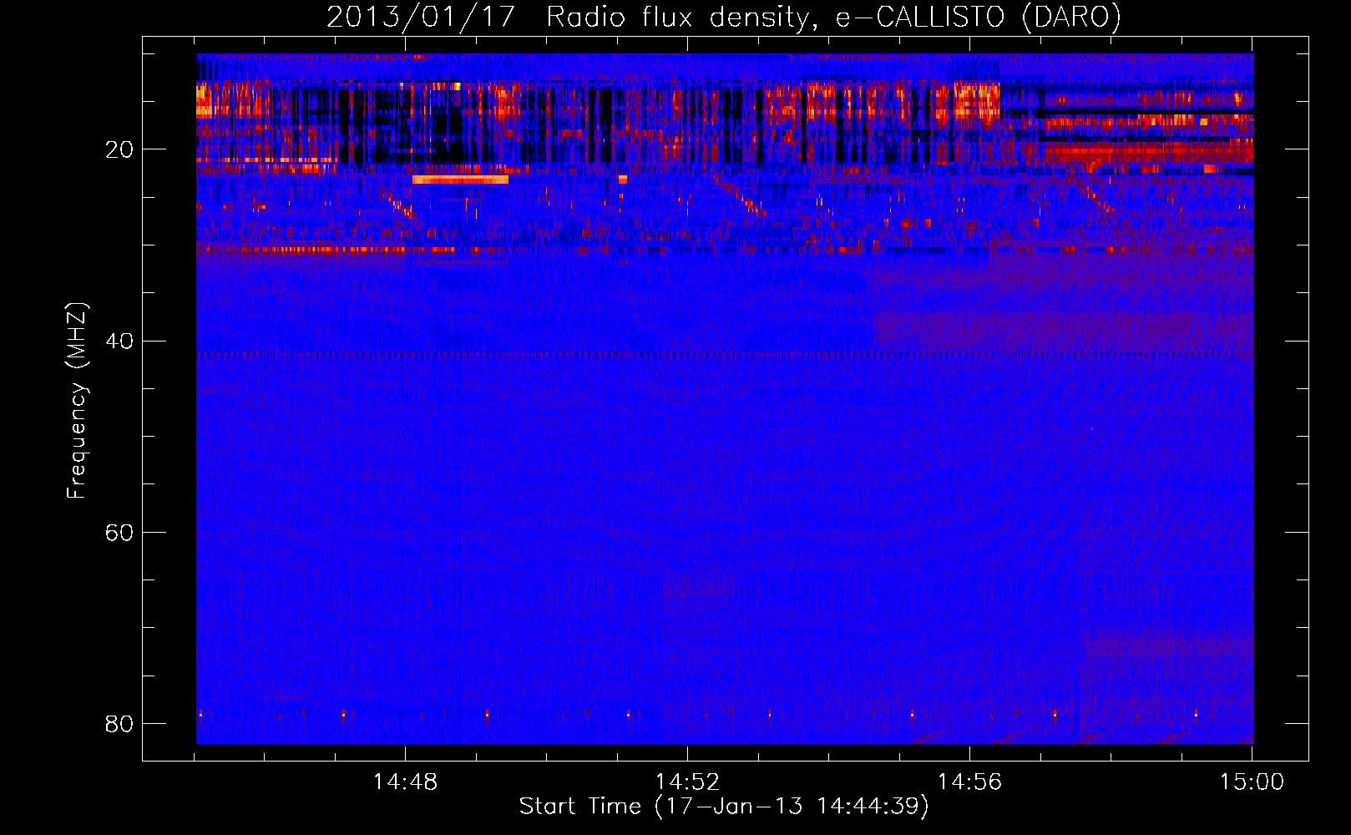Select the '14:48' time tick label
Screen dimensions: 1351x835
point(405,782)
